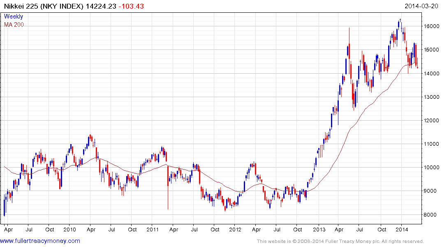Click the '2011' time axis label
Viewport: 442px width, 247px height.
[153, 229]
